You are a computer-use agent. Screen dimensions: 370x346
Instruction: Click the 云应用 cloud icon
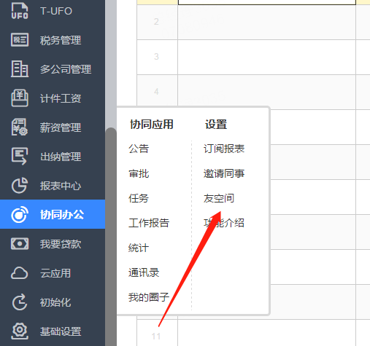point(20,273)
